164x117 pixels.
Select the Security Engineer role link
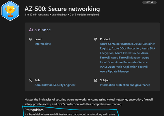[x=64, y=85]
